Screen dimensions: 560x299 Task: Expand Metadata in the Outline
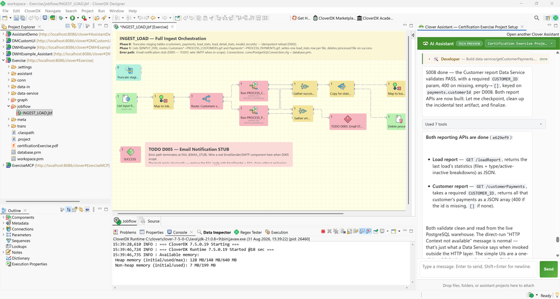pos(3,223)
